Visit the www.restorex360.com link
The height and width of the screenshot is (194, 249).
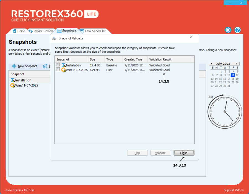tap(20, 190)
